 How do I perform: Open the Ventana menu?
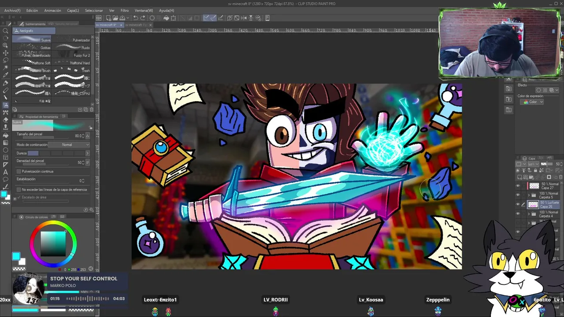[x=144, y=10]
